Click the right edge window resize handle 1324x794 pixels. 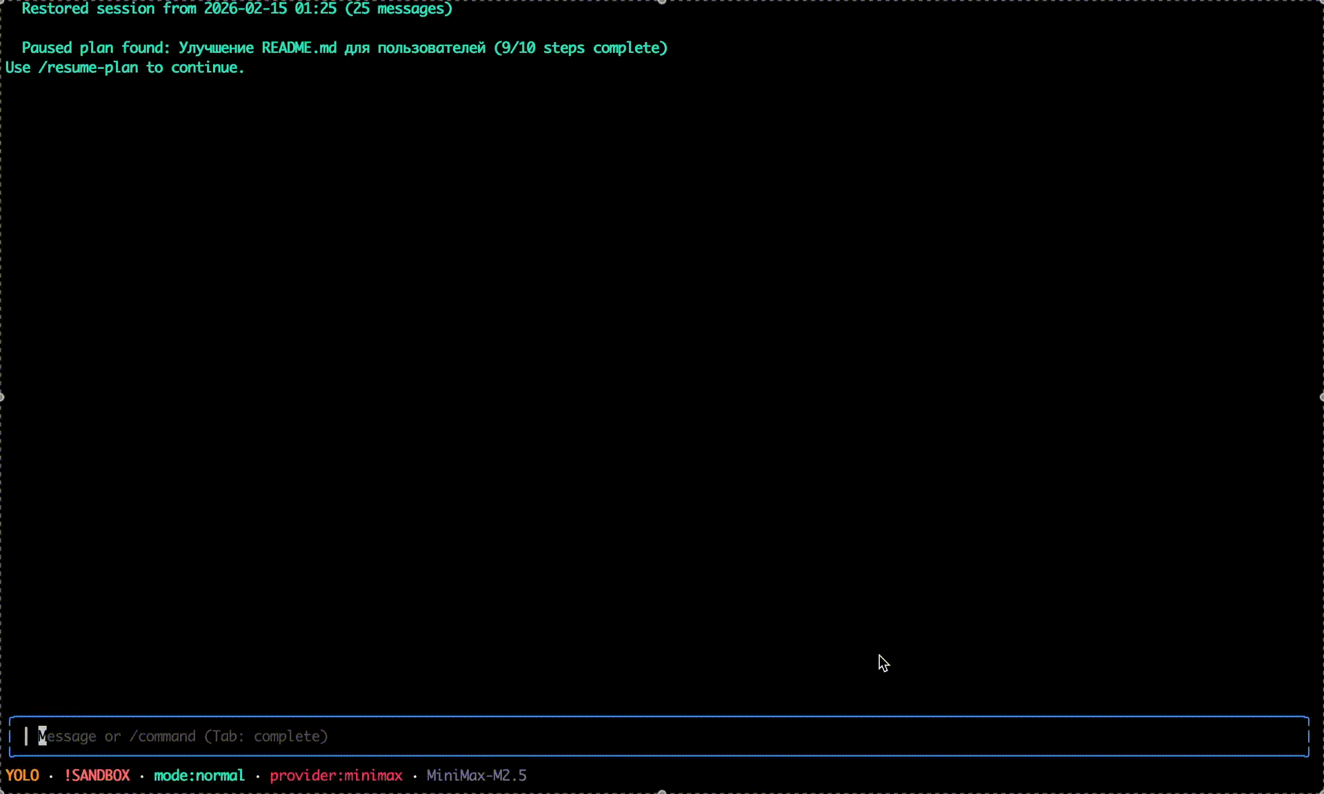coord(1321,397)
